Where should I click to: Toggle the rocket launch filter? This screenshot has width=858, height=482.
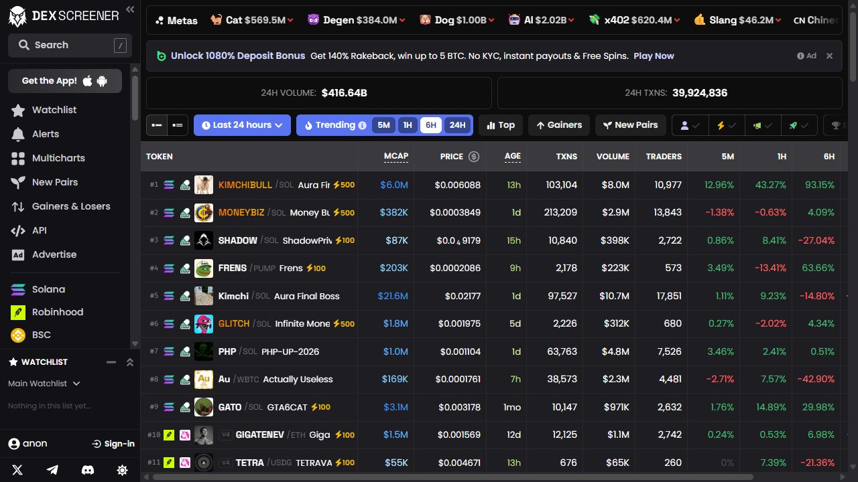coord(799,125)
